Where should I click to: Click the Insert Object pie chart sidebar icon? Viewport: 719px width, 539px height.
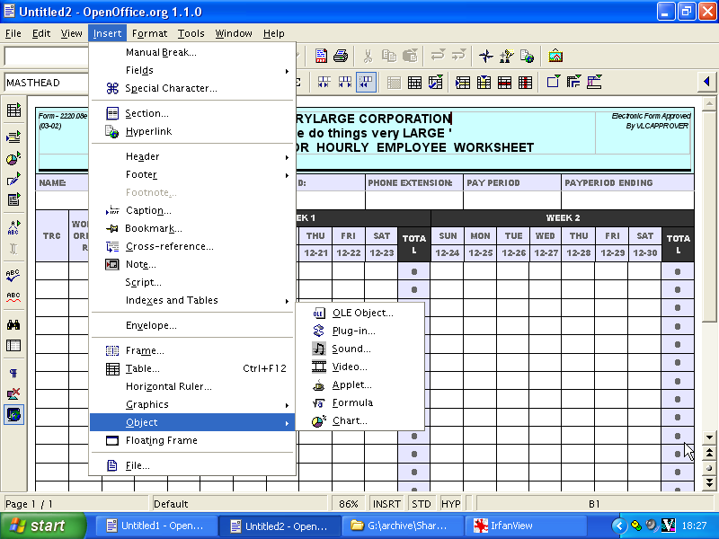[13, 158]
